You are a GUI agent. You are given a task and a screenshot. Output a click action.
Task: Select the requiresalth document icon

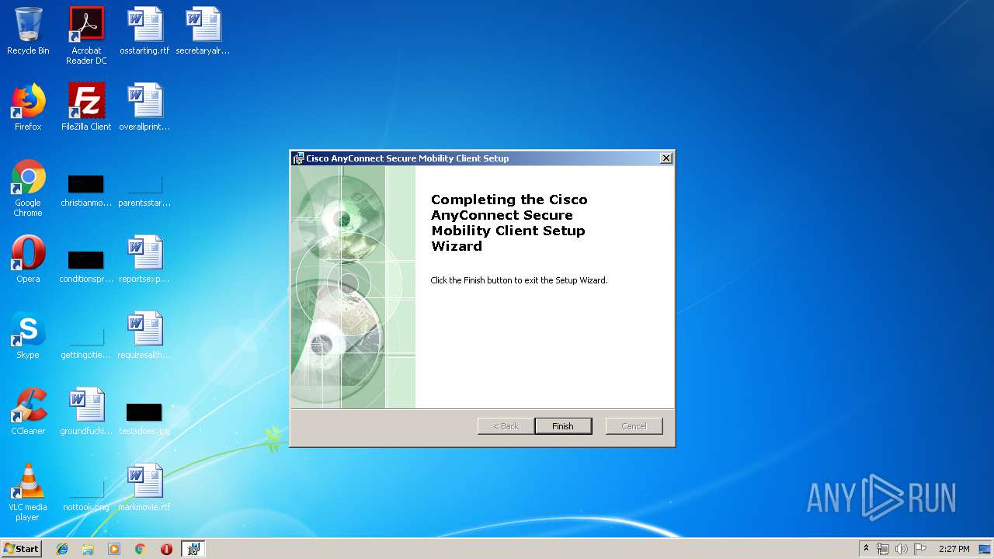(x=144, y=335)
